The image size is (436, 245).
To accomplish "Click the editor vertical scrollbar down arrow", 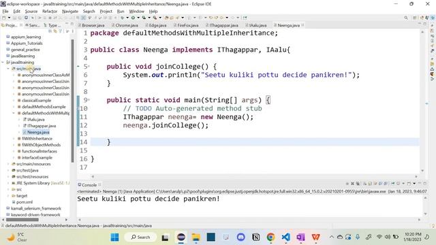I will pos(422,171).
